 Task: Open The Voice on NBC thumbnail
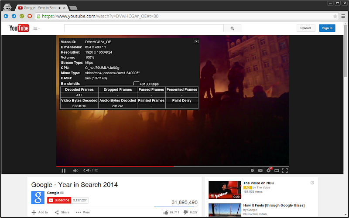[225, 190]
